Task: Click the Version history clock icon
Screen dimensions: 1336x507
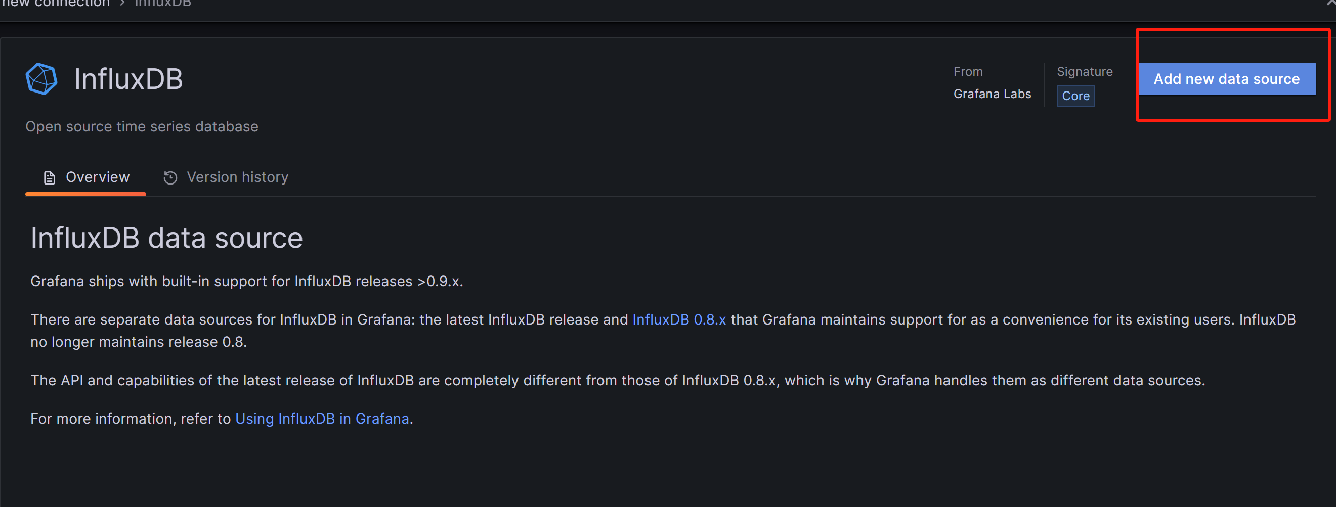Action: point(170,178)
